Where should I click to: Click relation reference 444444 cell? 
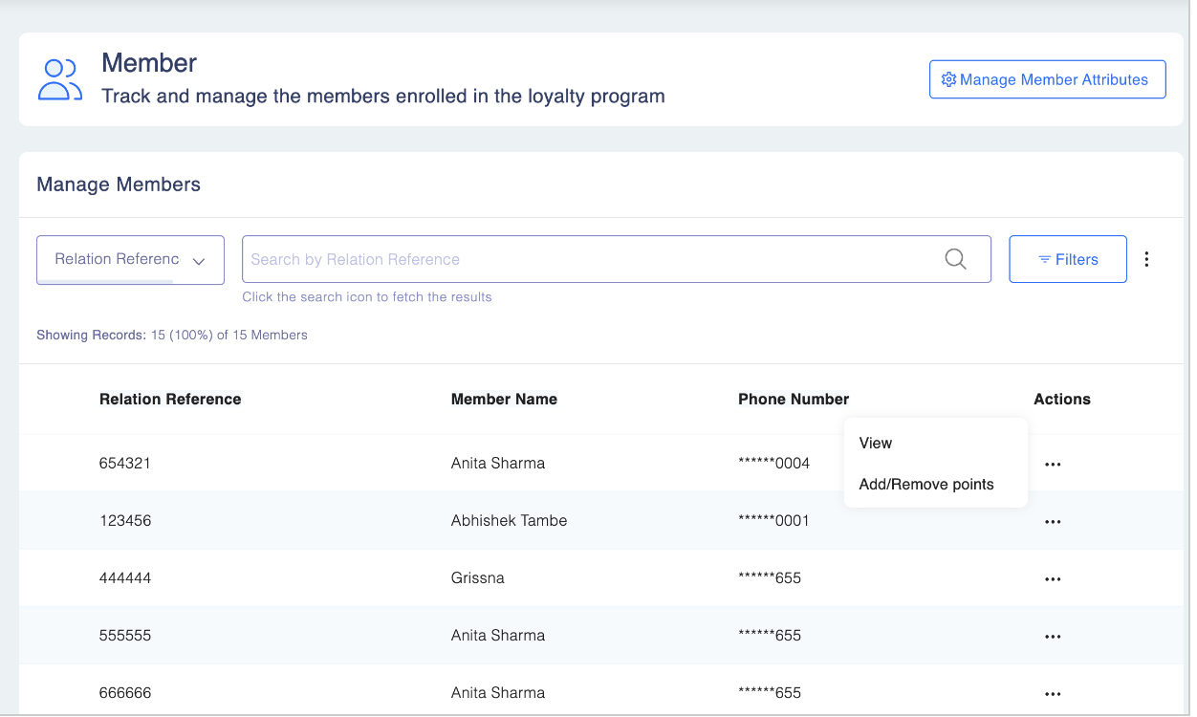click(x=125, y=578)
